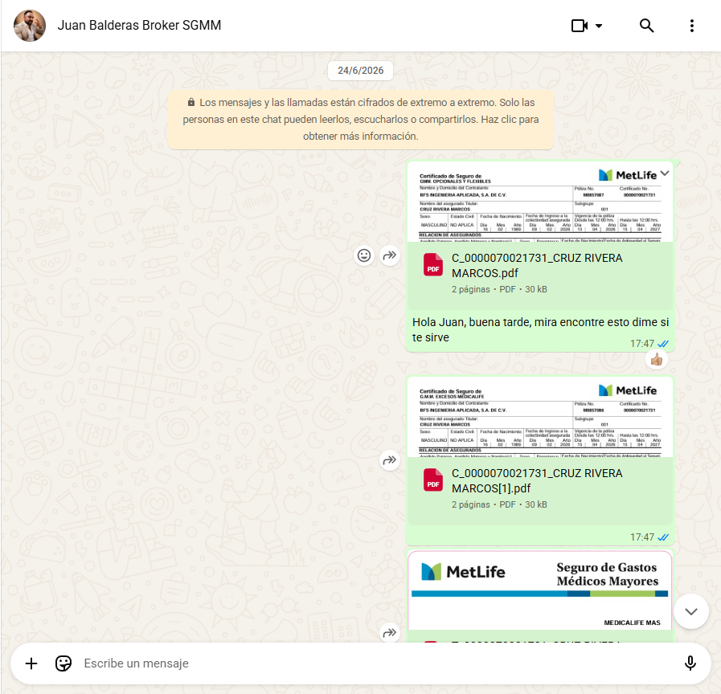721x694 pixels.
Task: Open the PDF icon for CRUZ RIVERA MARCOS.pdf
Action: [x=432, y=265]
